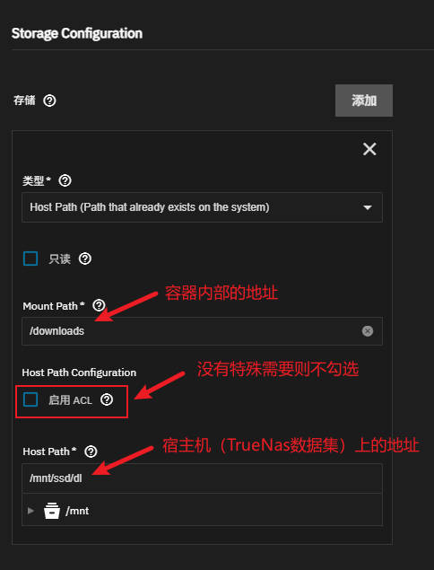Tick the 启用 ACL checkbox
This screenshot has height=570, width=434.
(x=30, y=399)
